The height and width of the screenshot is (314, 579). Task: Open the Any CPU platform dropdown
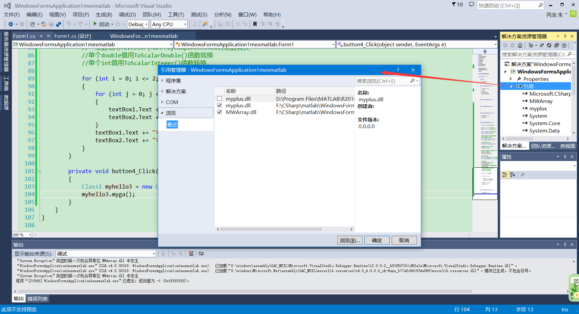169,24
